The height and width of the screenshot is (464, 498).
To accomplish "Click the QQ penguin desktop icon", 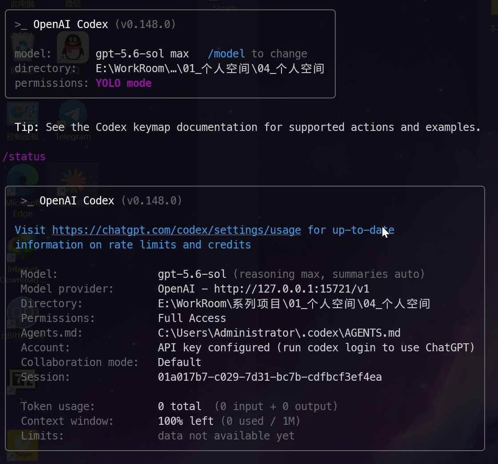I will coord(73,47).
